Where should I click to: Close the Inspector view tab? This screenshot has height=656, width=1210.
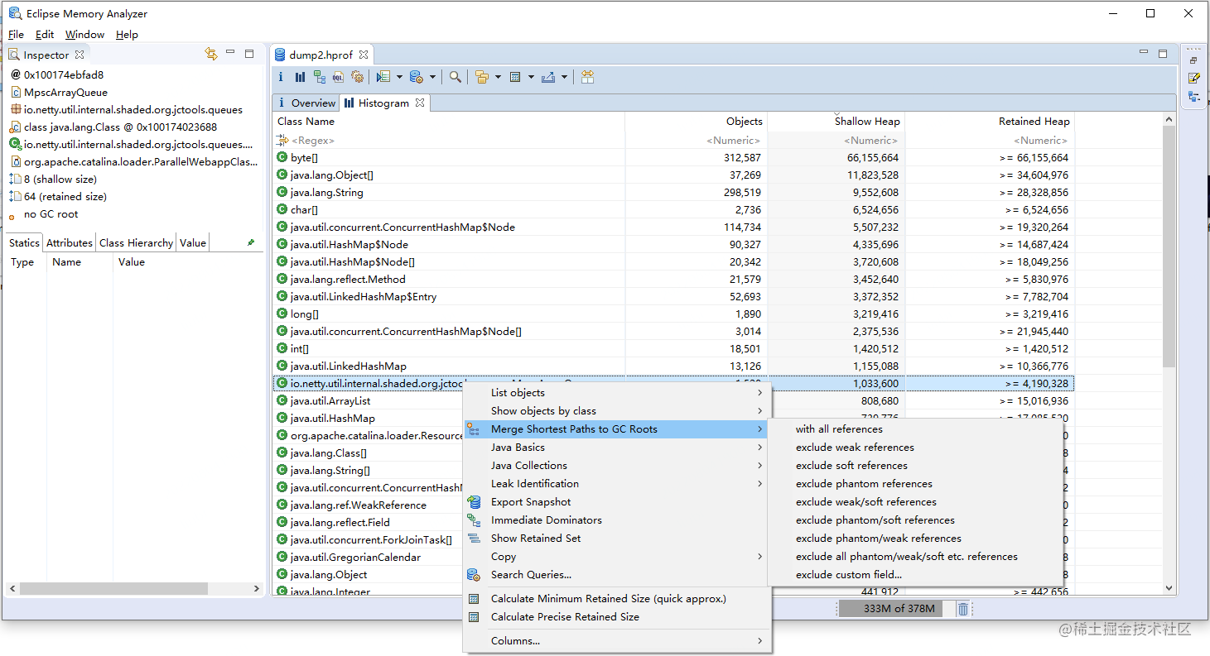80,55
